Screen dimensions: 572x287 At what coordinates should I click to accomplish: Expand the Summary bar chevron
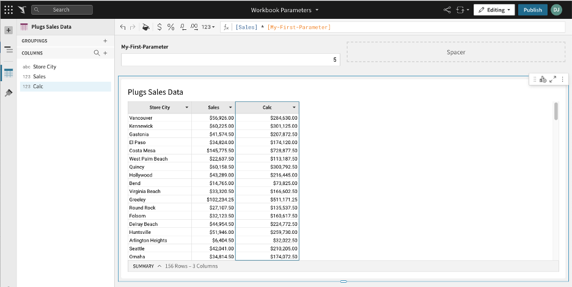click(x=159, y=266)
